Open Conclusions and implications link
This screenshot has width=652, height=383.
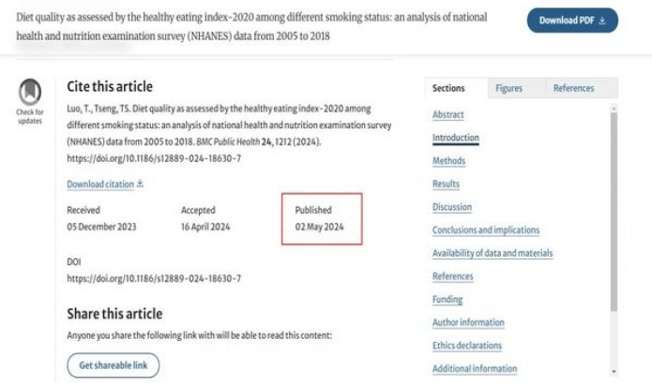486,230
